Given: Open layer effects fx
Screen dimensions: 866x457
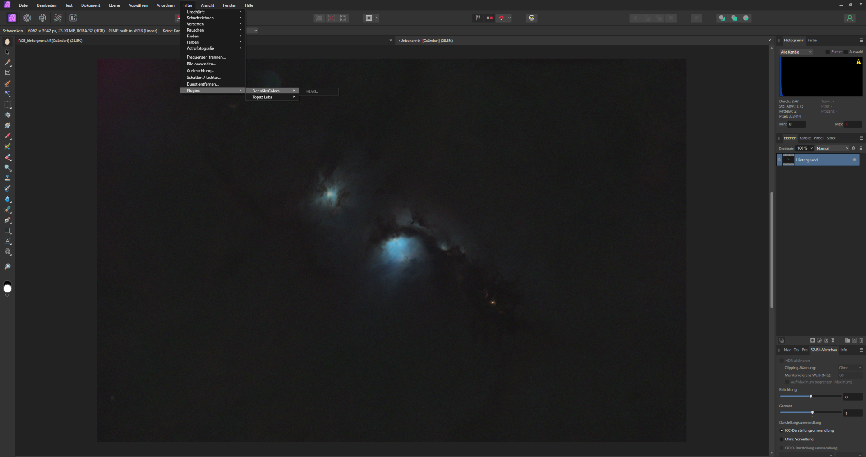Looking at the screenshot, I should [826, 340].
